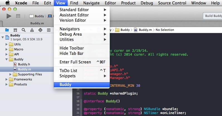Viewport: 222px width, 116px height.
Task: Click the Buddy.m file icon in navigator
Action: click(x=15, y=69)
